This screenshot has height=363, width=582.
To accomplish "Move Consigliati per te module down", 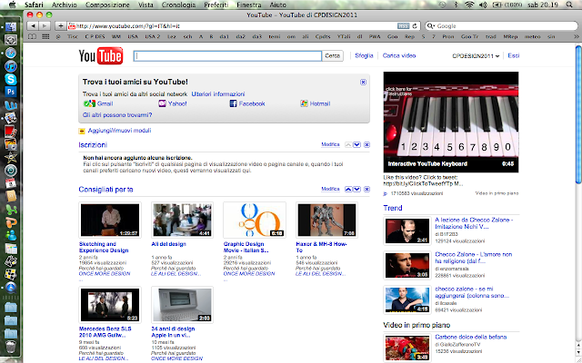I will (356, 190).
